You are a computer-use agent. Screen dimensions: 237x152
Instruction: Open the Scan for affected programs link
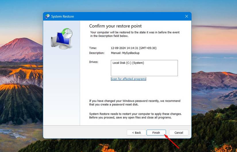pos(128,79)
